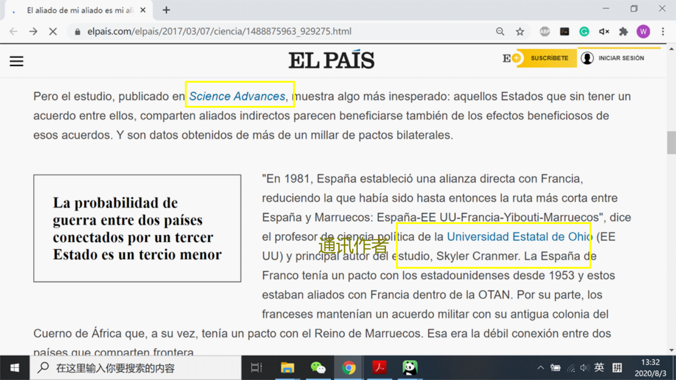Open the Science Advances link

pos(237,96)
